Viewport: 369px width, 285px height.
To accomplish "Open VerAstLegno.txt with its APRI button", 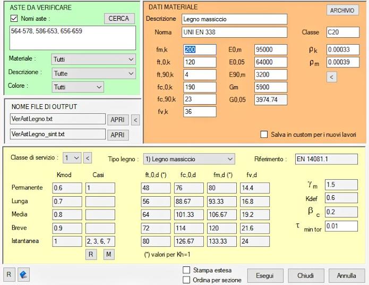I will pos(117,120).
